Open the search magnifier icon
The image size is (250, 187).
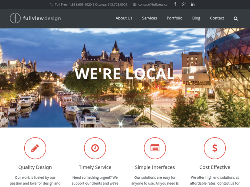pyautogui.click(x=236, y=18)
